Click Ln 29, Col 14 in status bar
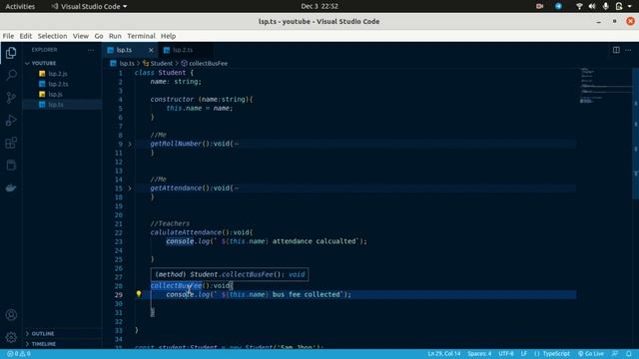The height and width of the screenshot is (359, 639). click(x=443, y=354)
